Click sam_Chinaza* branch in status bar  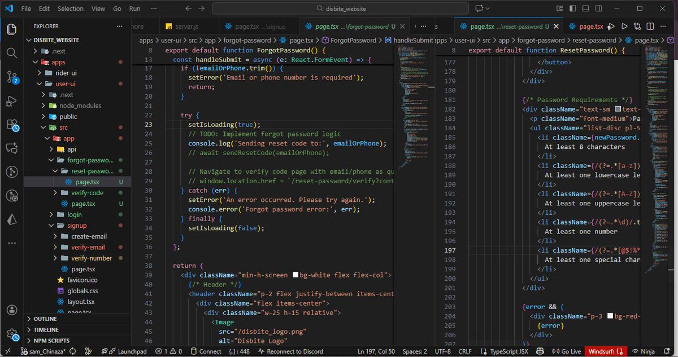(x=44, y=351)
